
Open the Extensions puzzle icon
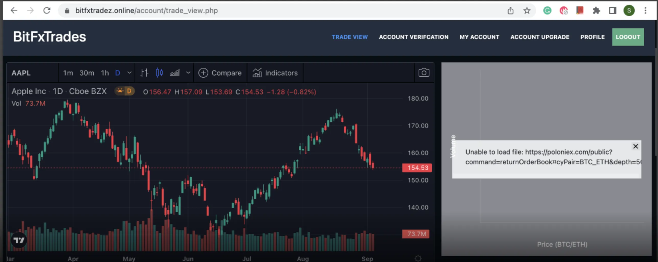596,10
